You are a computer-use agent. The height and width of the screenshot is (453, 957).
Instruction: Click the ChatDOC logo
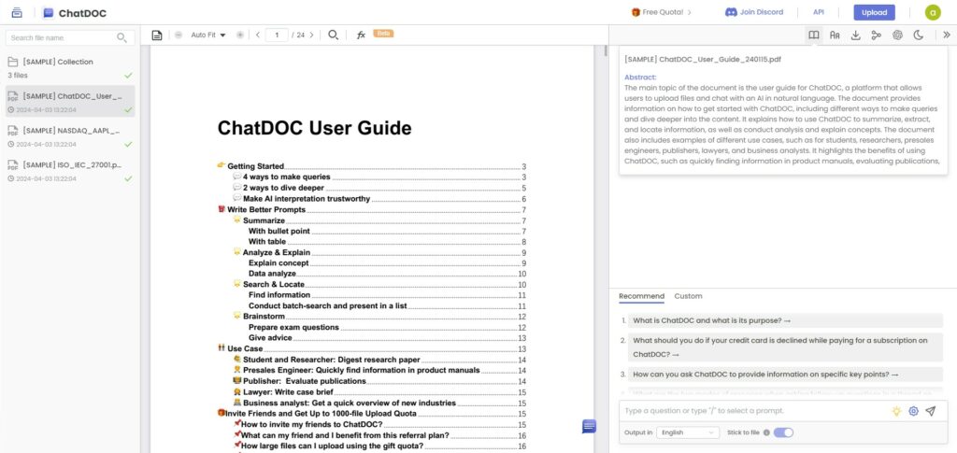tap(73, 13)
